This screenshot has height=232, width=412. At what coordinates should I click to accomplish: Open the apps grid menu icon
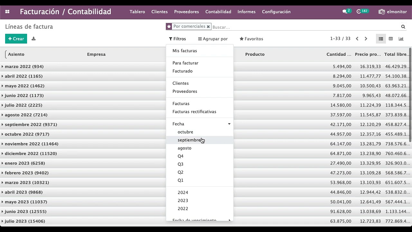(x=7, y=12)
